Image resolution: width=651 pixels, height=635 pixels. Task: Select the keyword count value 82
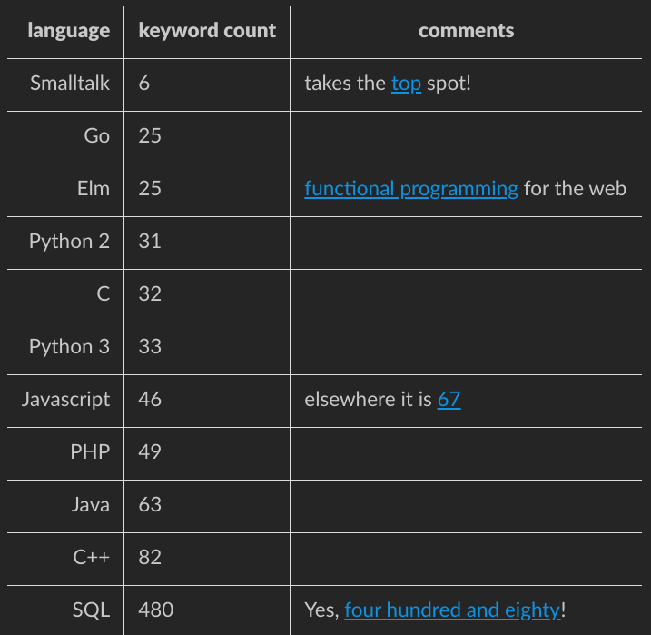click(x=150, y=558)
